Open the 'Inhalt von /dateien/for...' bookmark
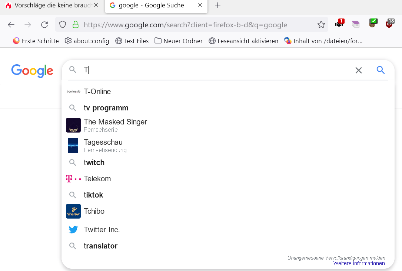 [323, 41]
